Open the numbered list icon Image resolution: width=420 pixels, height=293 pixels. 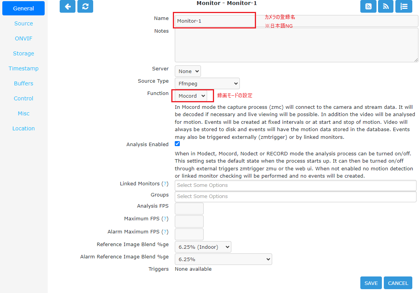pos(404,7)
